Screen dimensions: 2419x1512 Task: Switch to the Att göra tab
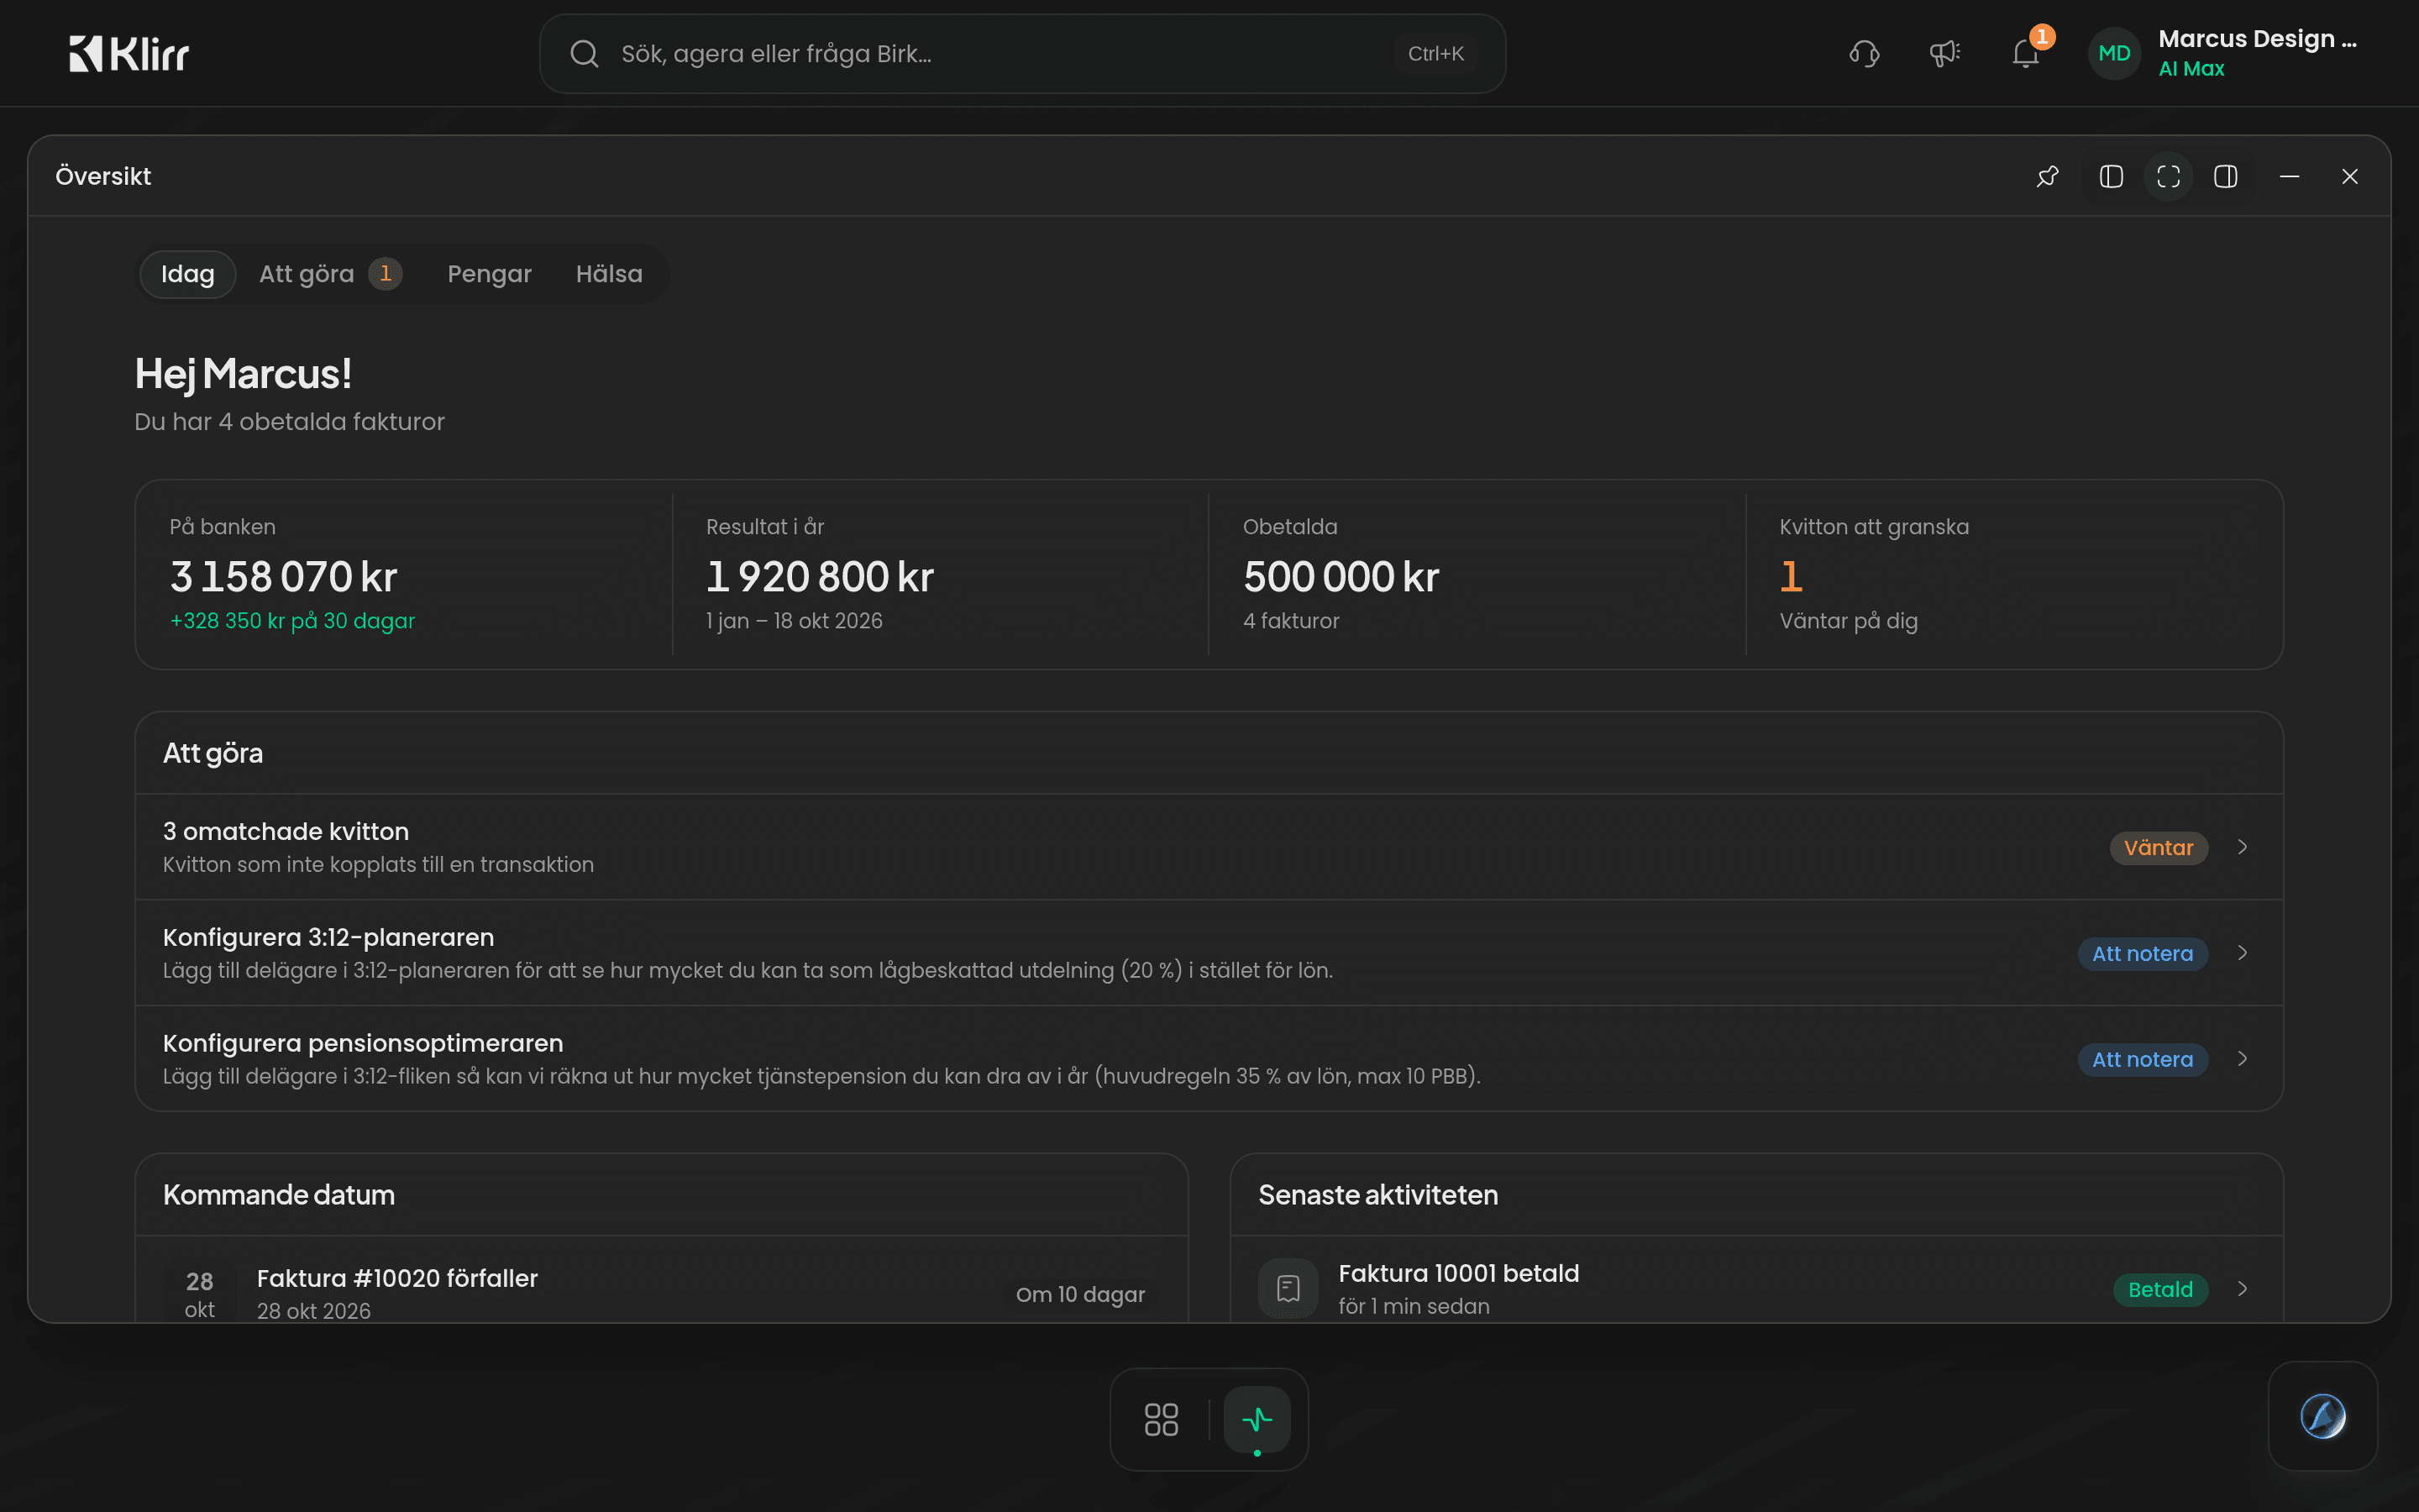tap(330, 274)
